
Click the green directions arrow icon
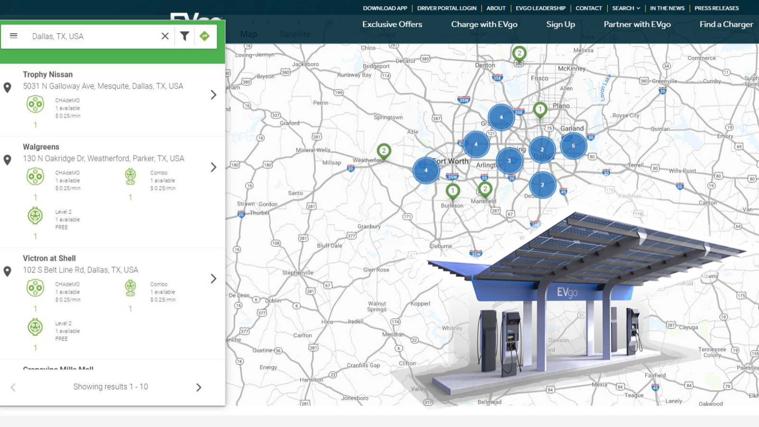click(204, 36)
